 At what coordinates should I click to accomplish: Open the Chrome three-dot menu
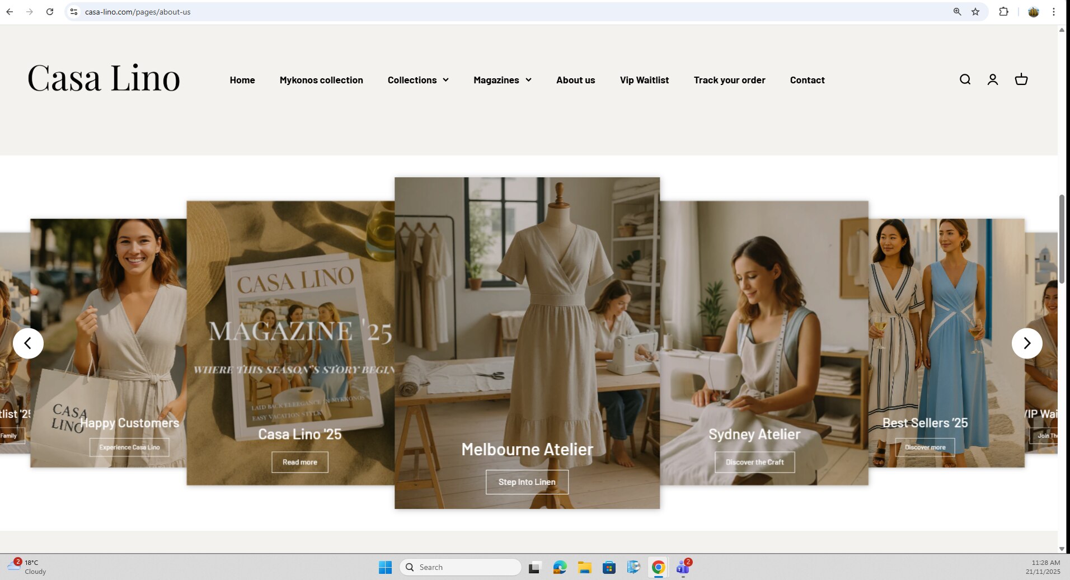(x=1054, y=11)
